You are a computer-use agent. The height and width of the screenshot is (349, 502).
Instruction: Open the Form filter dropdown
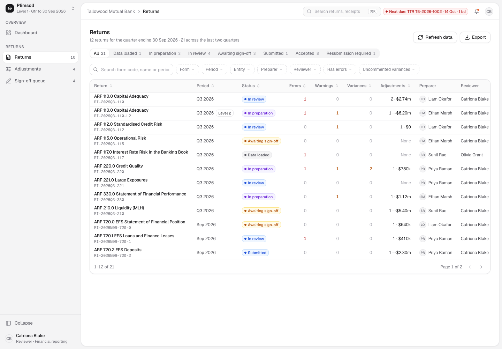pos(188,69)
